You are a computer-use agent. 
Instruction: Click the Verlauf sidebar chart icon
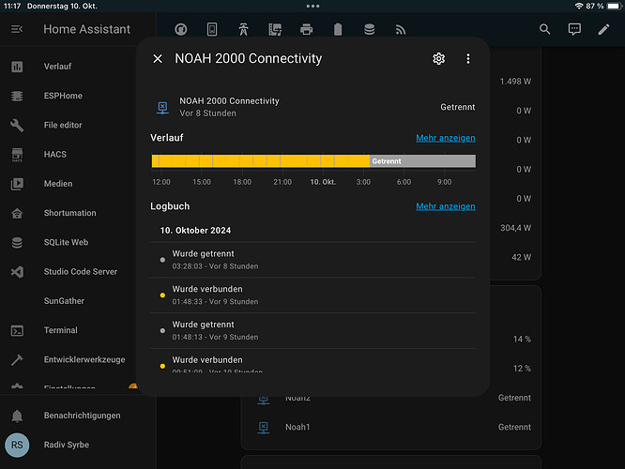17,67
